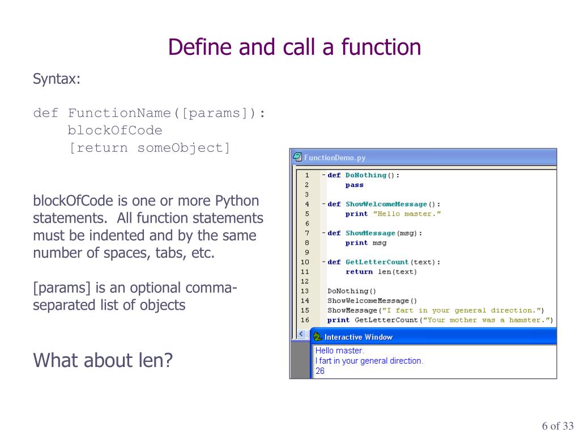Click output 'I fart in your general direction.'
580x435 pixels.
click(x=369, y=361)
